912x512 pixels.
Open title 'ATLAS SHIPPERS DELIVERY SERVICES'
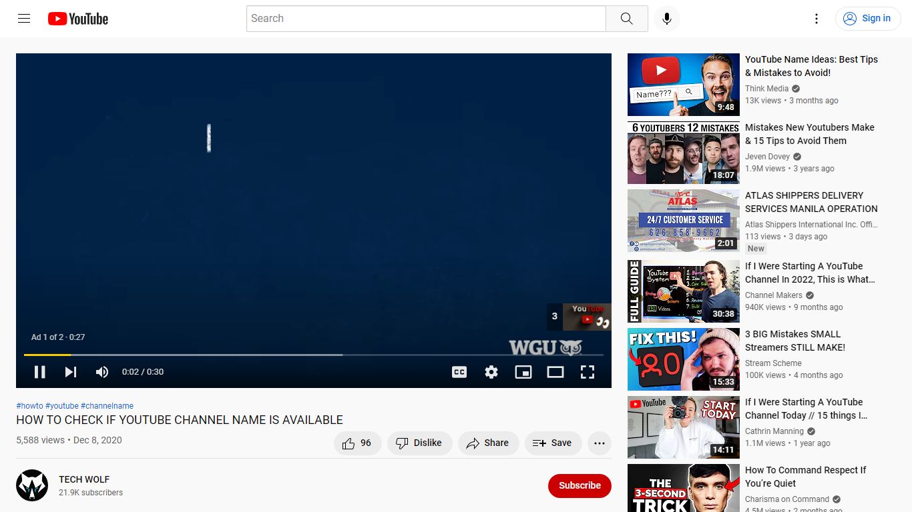tap(811, 202)
